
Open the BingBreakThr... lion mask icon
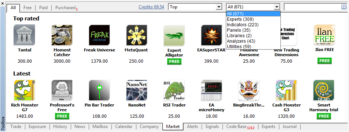[x=249, y=90]
